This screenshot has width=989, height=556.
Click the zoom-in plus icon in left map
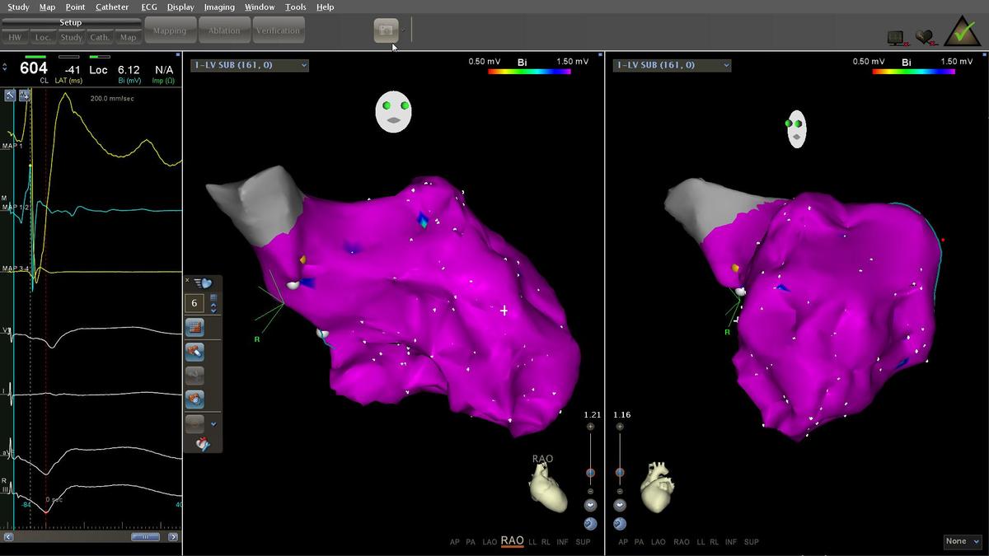pos(590,427)
